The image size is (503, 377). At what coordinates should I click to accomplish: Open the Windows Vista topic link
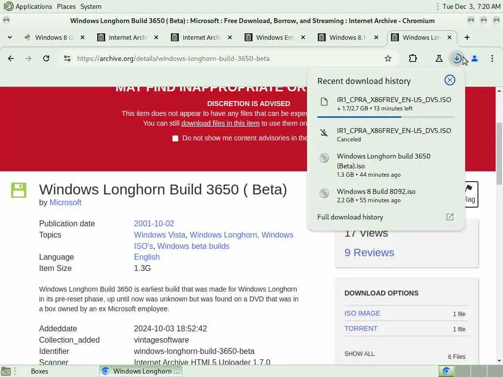160,235
